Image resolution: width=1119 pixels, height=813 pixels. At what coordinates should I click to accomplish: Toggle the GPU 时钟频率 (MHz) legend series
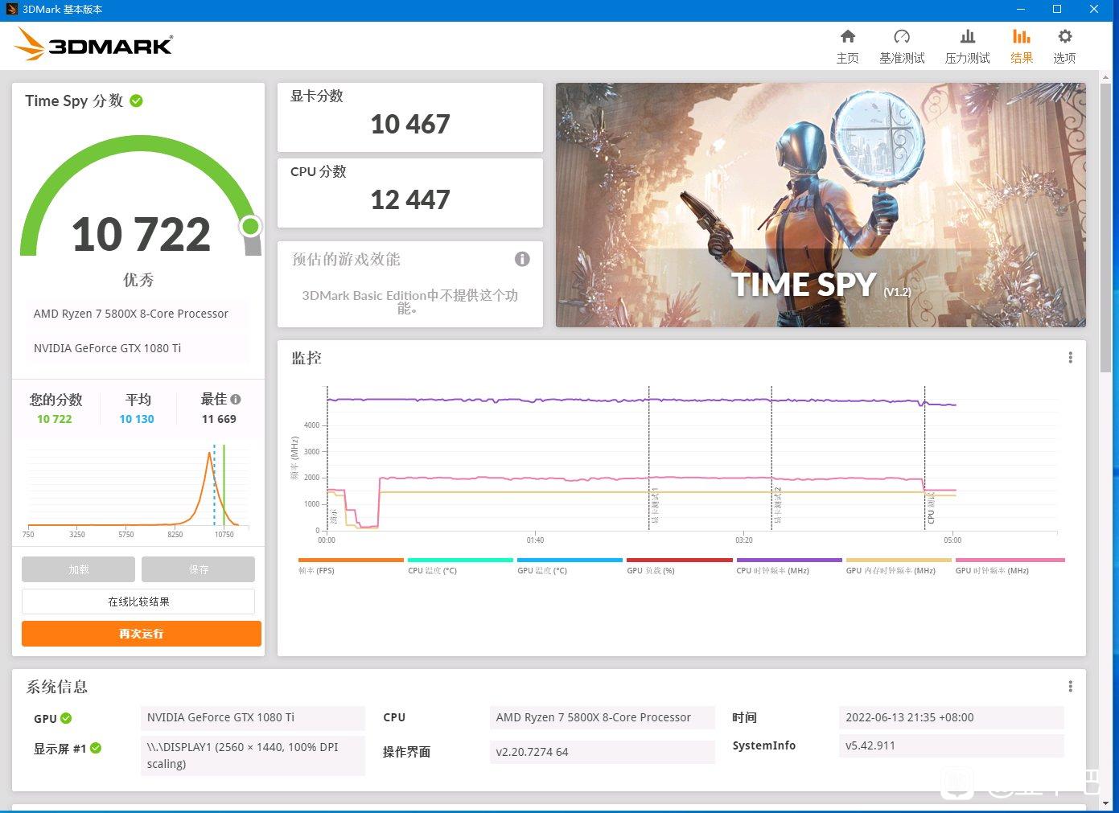coord(1010,565)
